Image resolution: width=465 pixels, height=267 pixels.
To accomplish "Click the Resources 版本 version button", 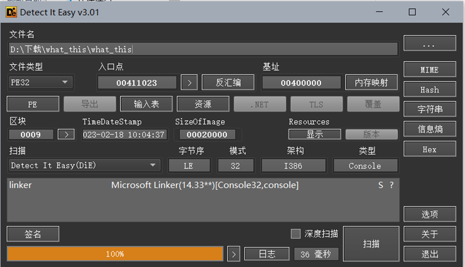I will click(x=371, y=134).
